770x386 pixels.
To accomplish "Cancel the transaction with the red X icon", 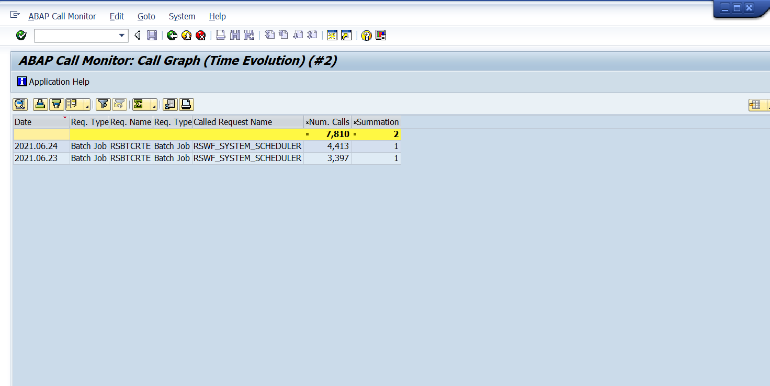I will pos(200,35).
